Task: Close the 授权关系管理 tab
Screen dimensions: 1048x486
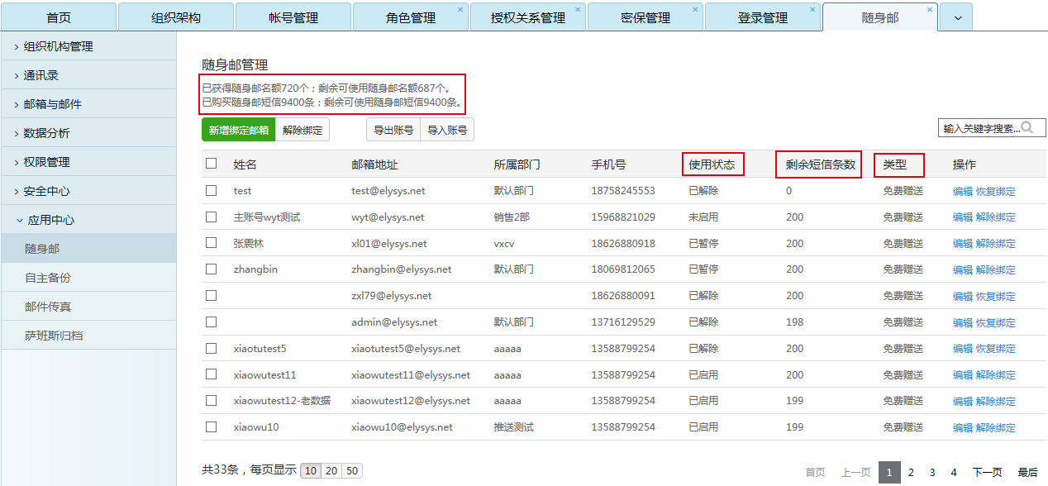Action: [x=577, y=8]
